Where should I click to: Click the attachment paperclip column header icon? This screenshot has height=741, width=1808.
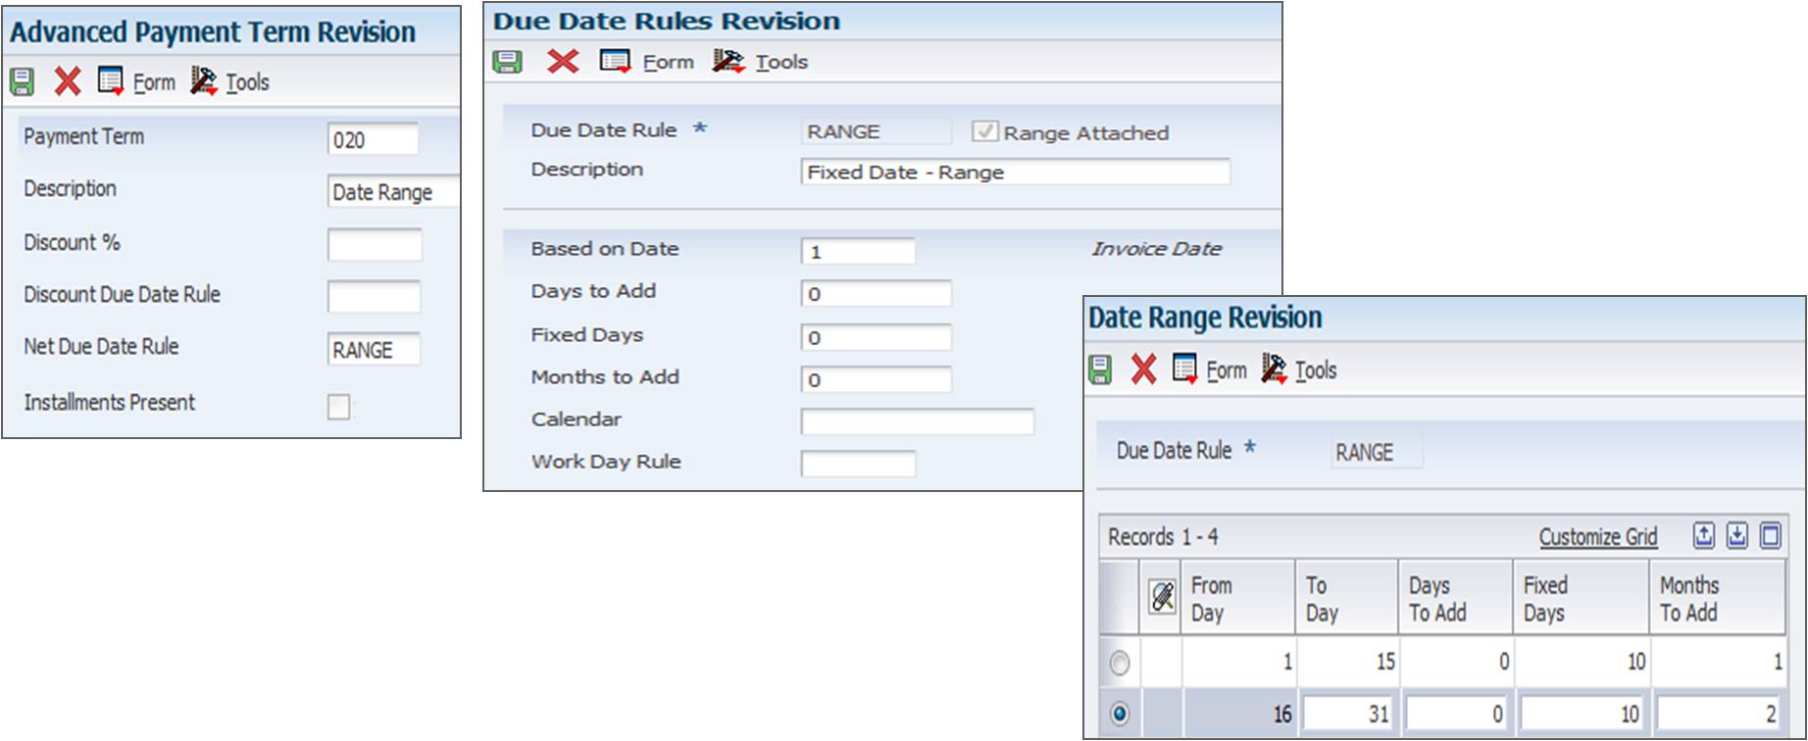[x=1162, y=596]
